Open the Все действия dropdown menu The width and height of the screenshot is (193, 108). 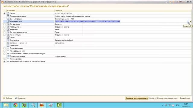[x=185, y=98]
